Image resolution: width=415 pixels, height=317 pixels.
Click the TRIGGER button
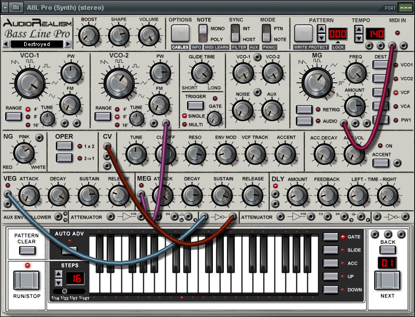pyautogui.click(x=195, y=105)
